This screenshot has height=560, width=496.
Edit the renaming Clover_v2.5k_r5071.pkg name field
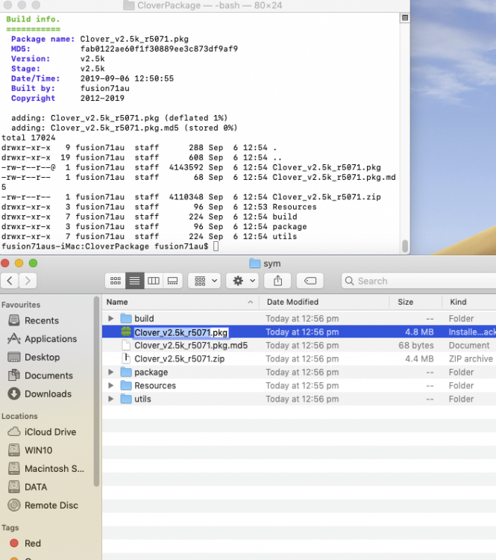click(181, 332)
